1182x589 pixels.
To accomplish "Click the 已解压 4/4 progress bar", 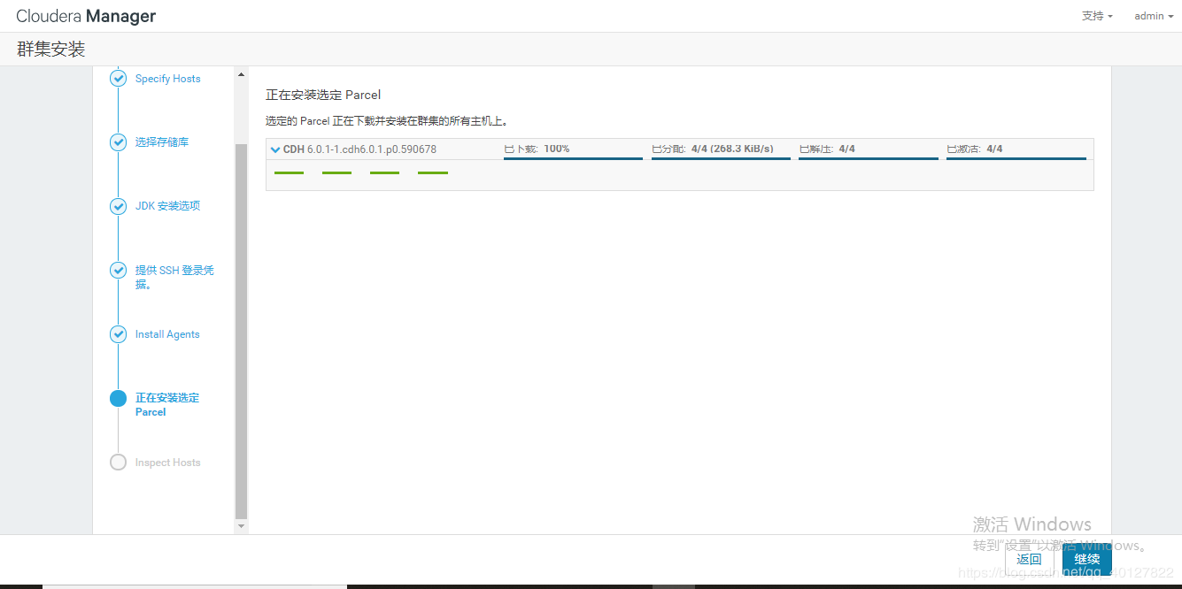I will pos(869,158).
